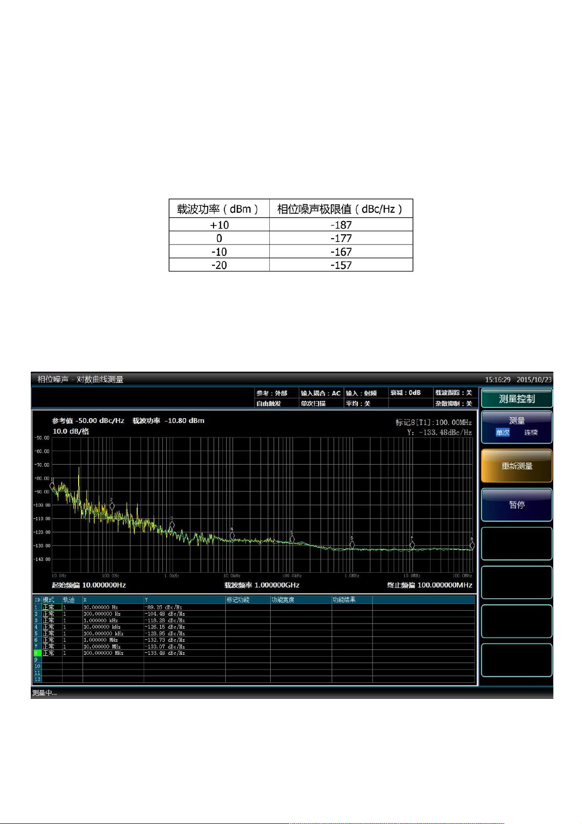
Task: Click the 15:16:29 2015/10/23 clock
Action: (518, 379)
